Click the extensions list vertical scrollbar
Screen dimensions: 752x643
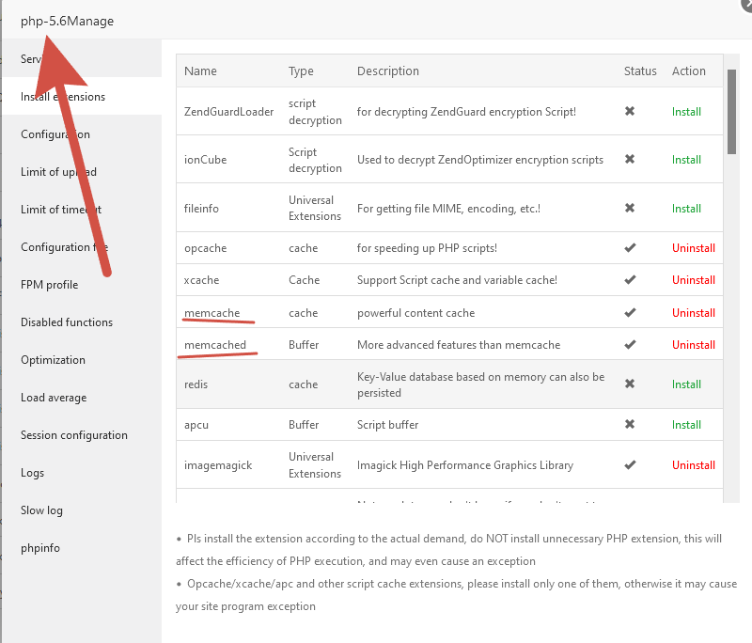click(x=731, y=111)
